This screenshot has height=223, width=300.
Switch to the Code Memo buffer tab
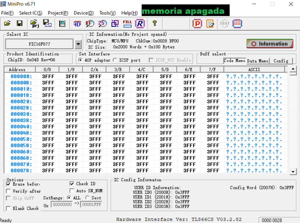tap(235, 61)
